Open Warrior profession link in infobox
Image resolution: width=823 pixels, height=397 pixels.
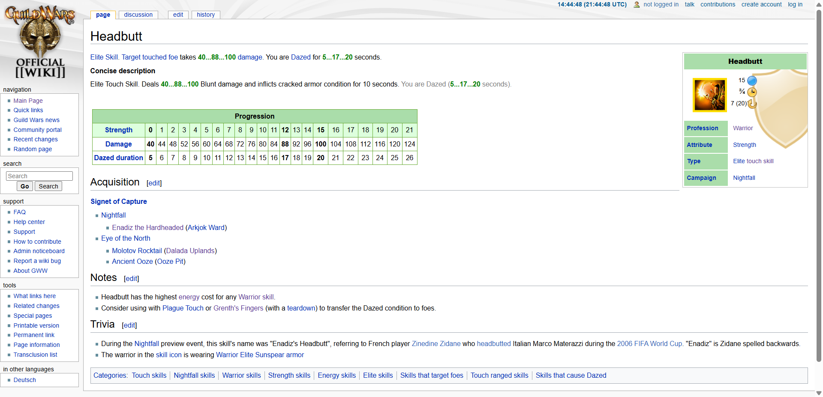pos(743,128)
